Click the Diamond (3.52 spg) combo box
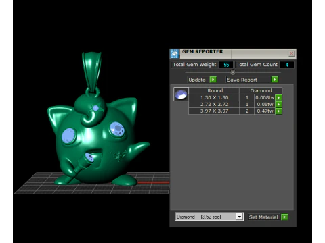The height and width of the screenshot is (243, 325). [209, 217]
